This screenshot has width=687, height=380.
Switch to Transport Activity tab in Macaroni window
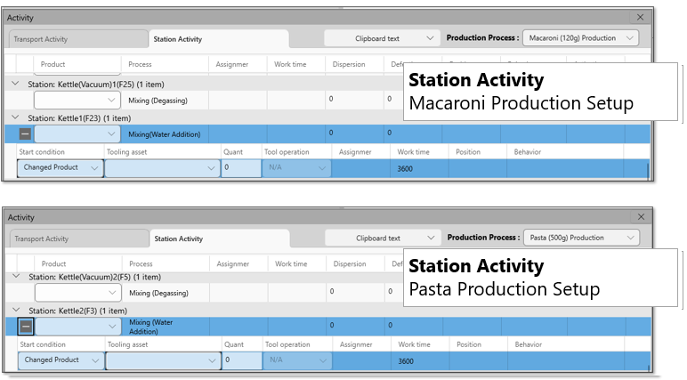(x=77, y=39)
